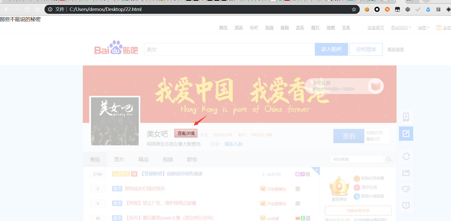Go back with the browser back arrow
The image size is (451, 221).
7,9
